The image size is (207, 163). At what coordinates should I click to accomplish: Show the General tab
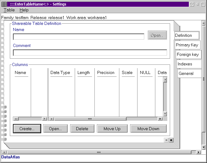coord(186,73)
